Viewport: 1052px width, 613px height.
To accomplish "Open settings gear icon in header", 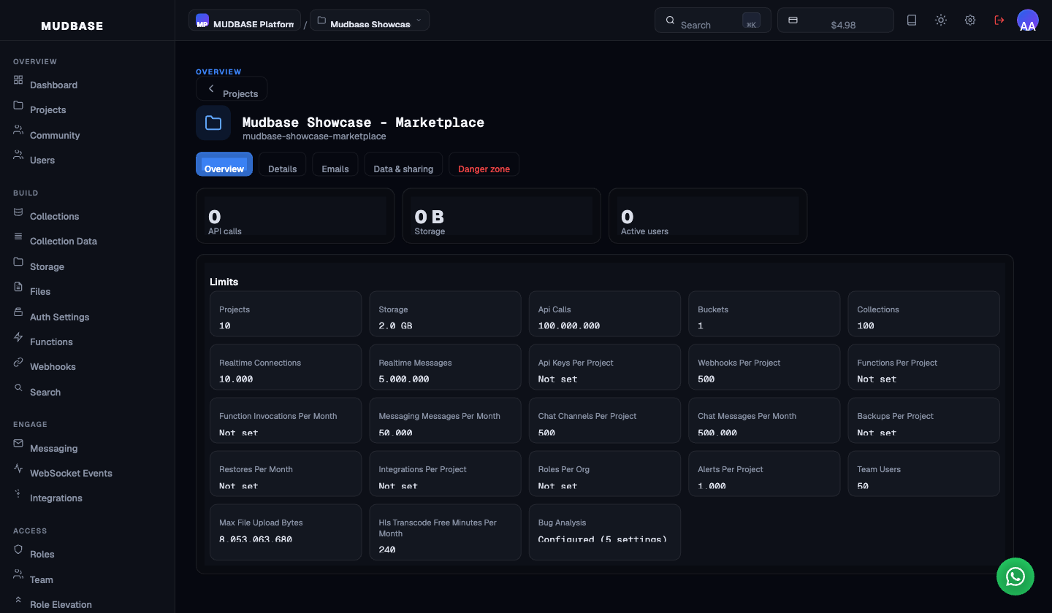I will (970, 20).
